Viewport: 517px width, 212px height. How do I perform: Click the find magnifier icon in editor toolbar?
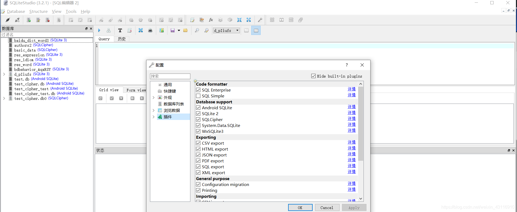pyautogui.click(x=197, y=30)
